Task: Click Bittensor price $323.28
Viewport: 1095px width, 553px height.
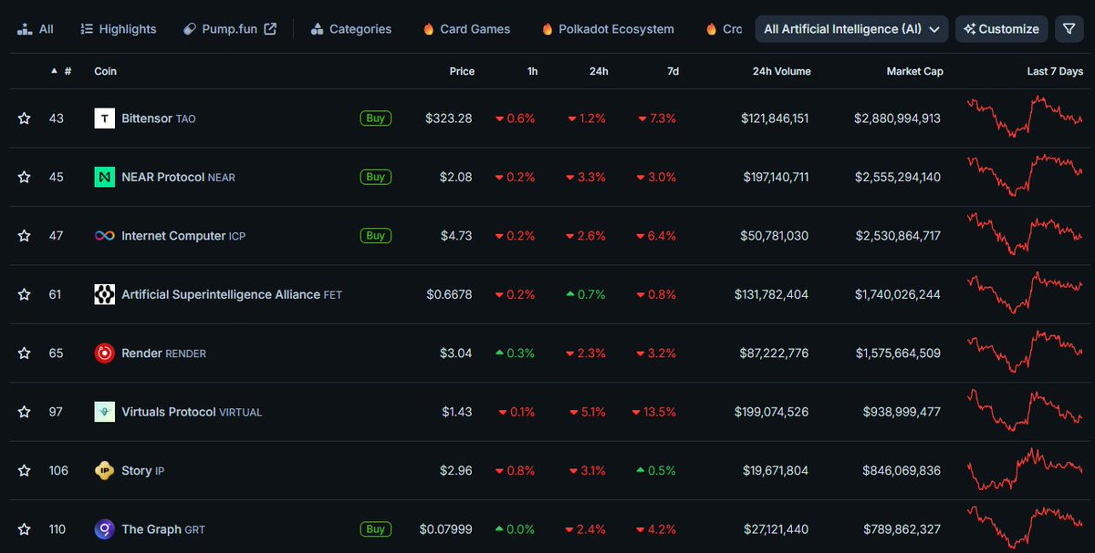Action: [x=449, y=118]
